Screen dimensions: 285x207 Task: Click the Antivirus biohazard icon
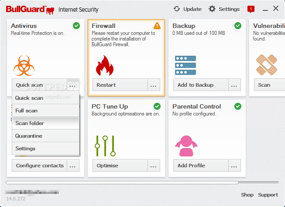click(24, 65)
